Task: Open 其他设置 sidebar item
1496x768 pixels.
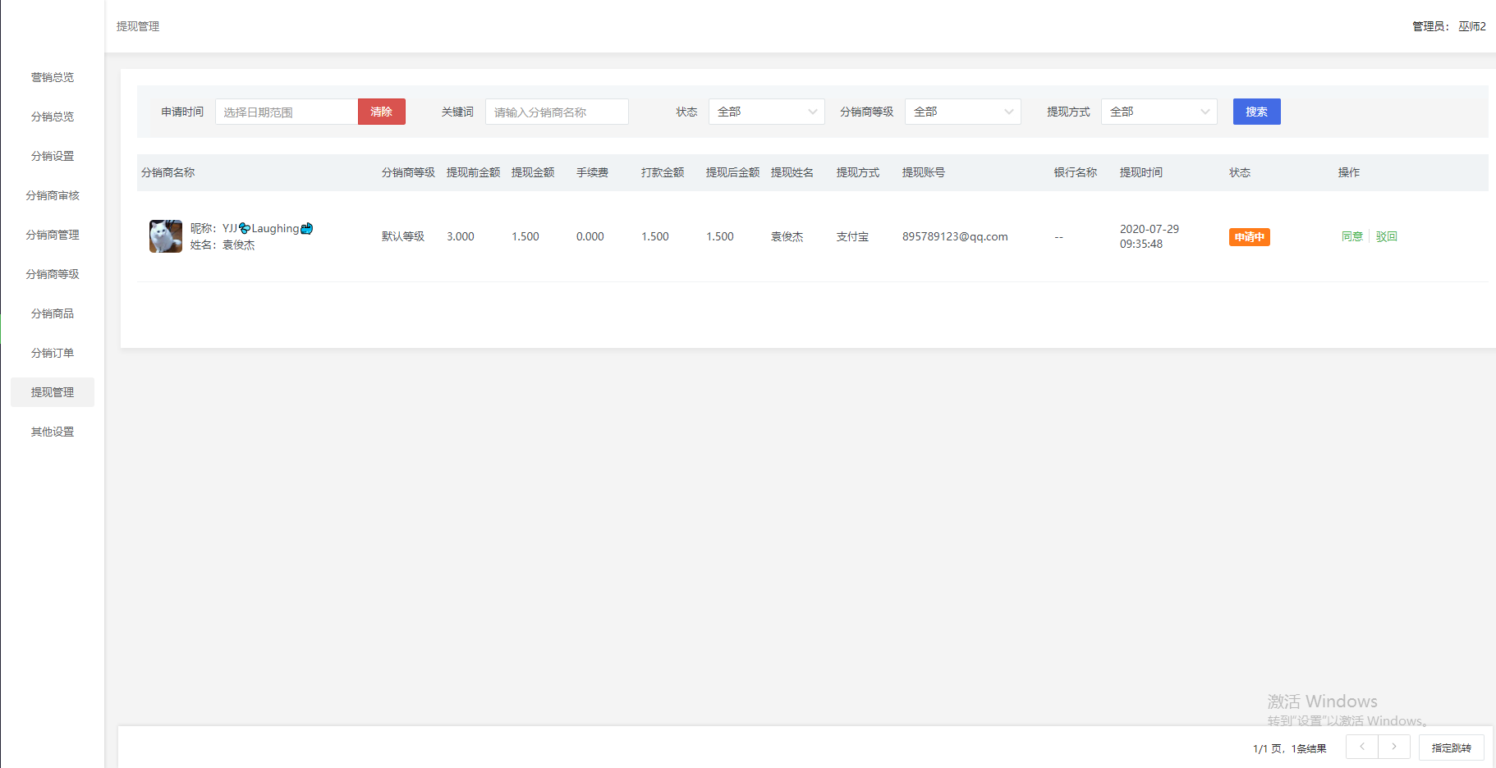Action: click(53, 432)
